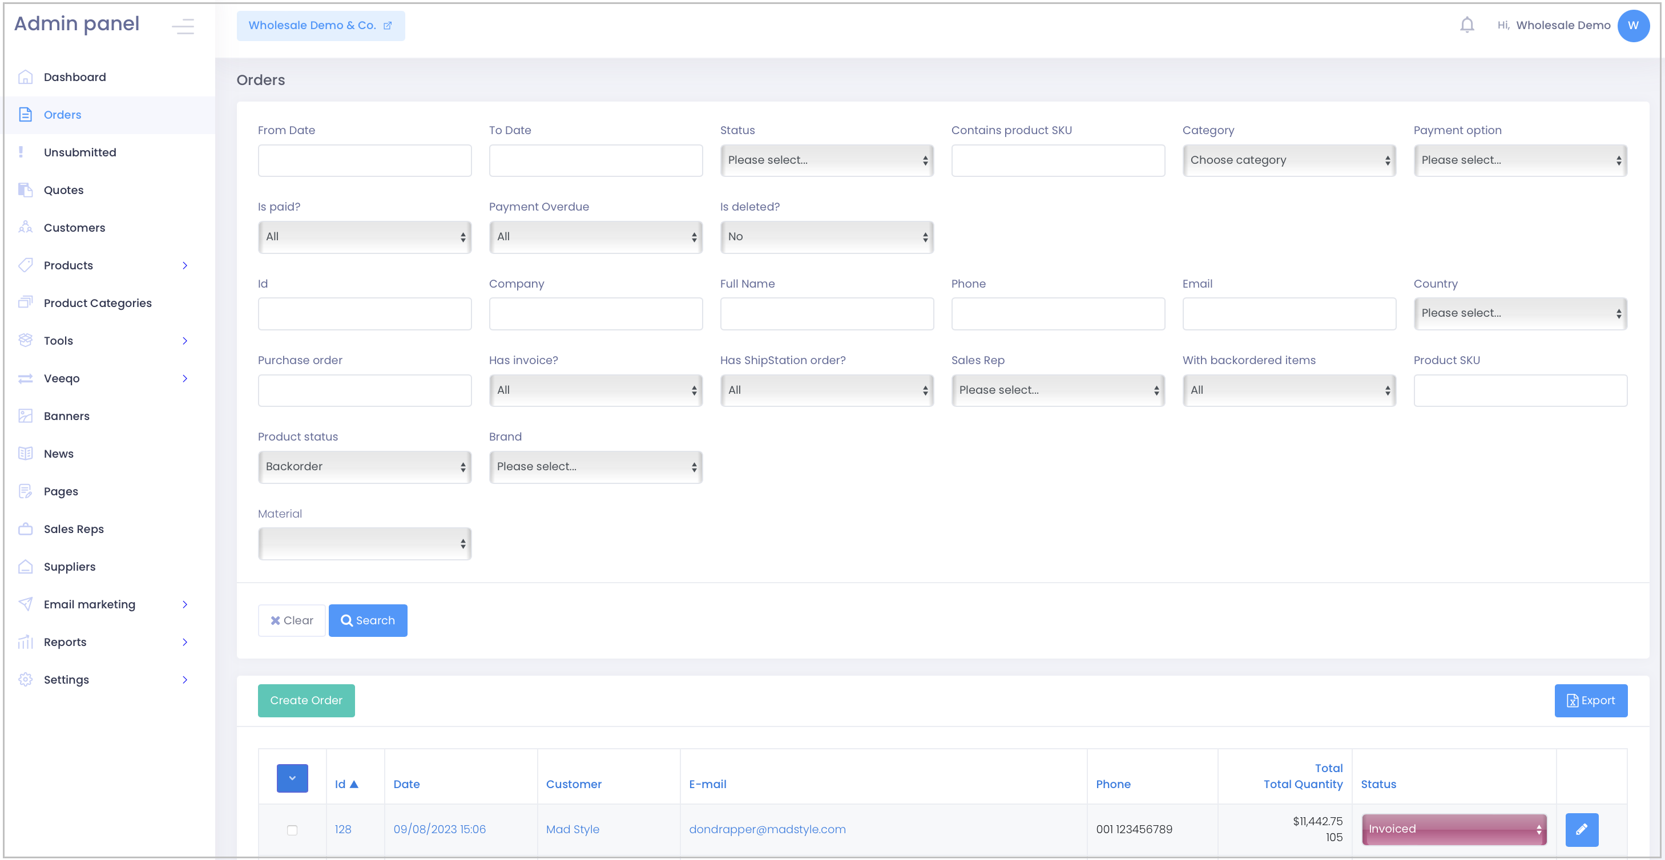Open the Product status Backorder dropdown
Image resolution: width=1665 pixels, height=860 pixels.
(x=364, y=466)
